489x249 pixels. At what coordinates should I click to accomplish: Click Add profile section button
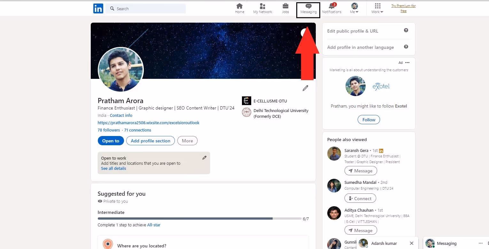(151, 141)
